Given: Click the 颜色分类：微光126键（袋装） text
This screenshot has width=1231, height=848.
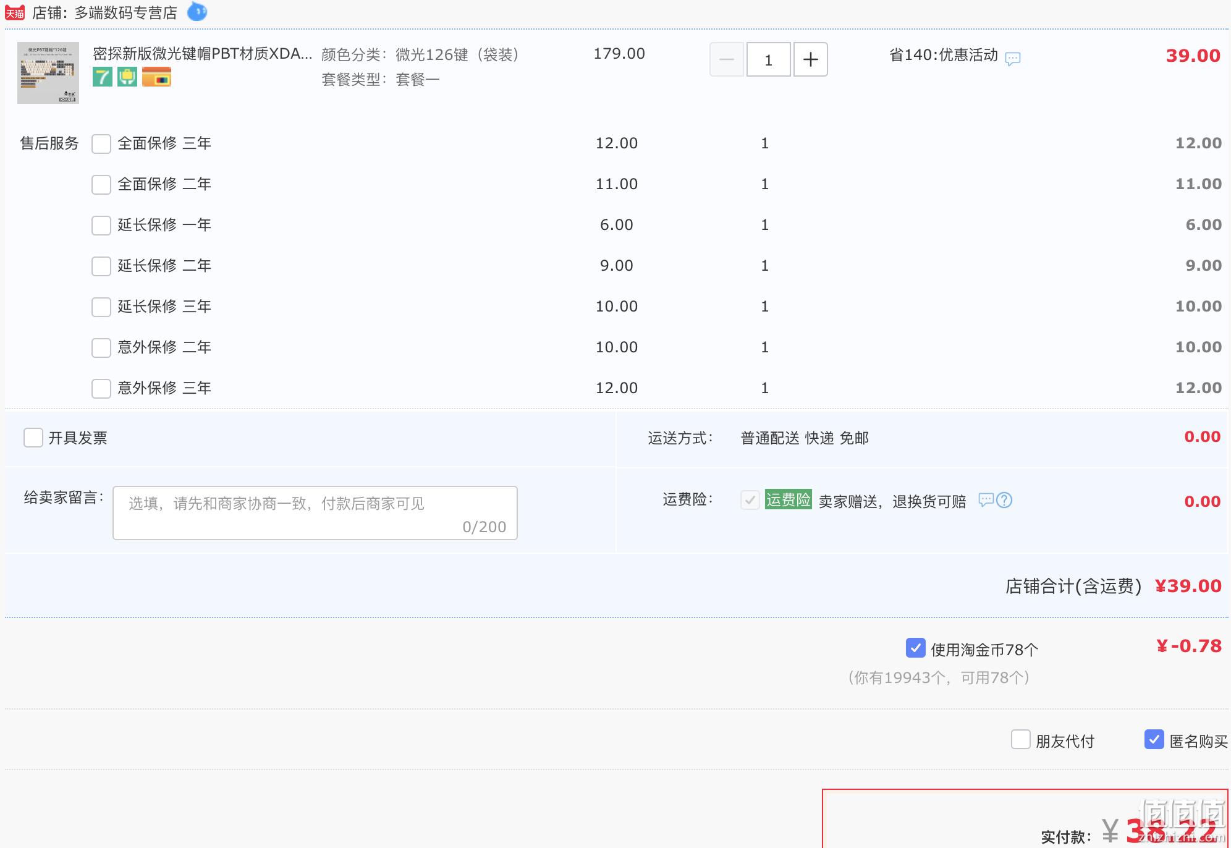Looking at the screenshot, I should (x=423, y=55).
